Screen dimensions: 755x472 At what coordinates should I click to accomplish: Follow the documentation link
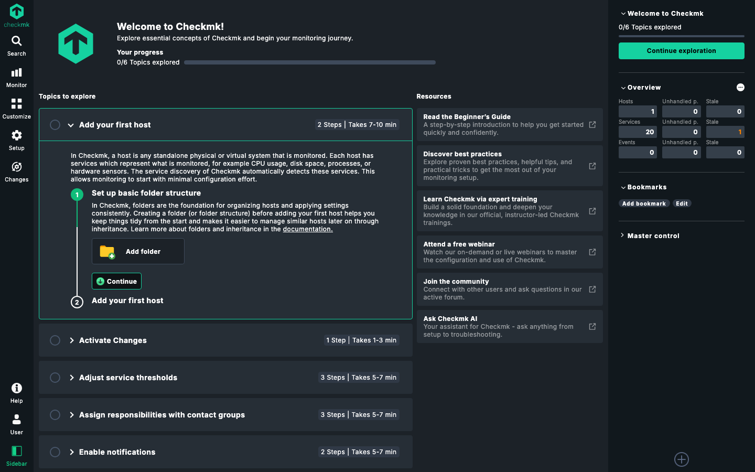tap(308, 229)
